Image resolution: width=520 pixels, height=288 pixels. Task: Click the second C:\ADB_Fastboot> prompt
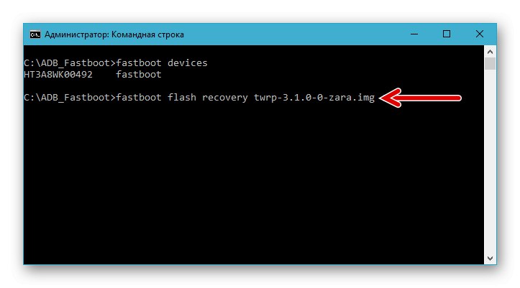(x=68, y=97)
